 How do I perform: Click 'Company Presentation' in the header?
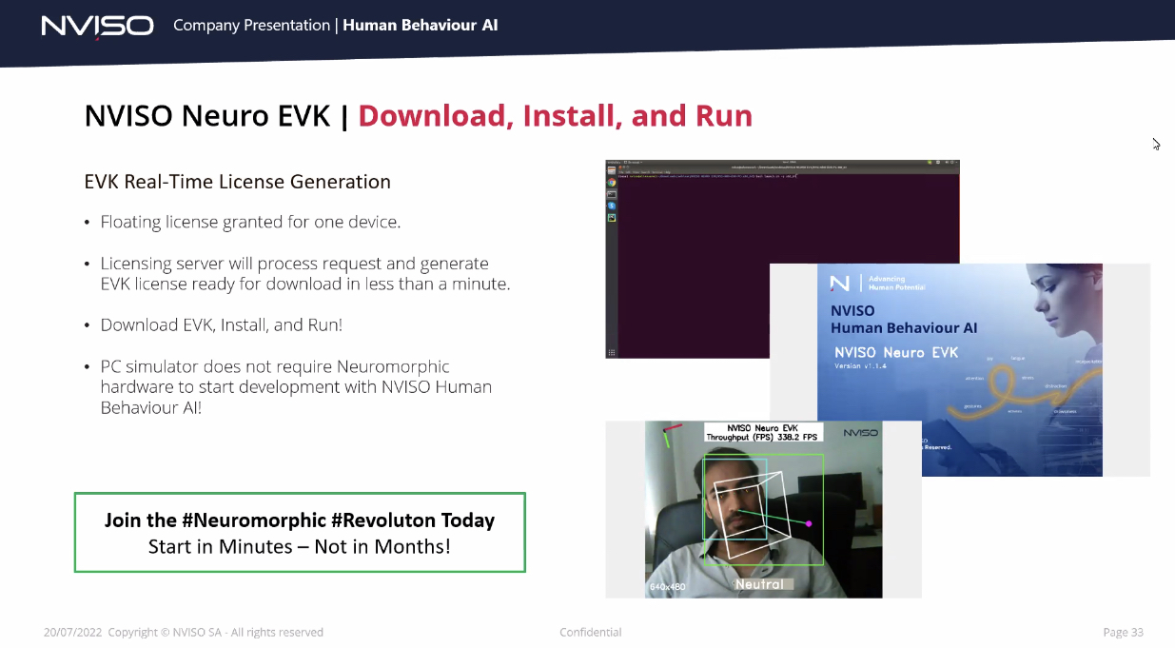[x=251, y=26]
